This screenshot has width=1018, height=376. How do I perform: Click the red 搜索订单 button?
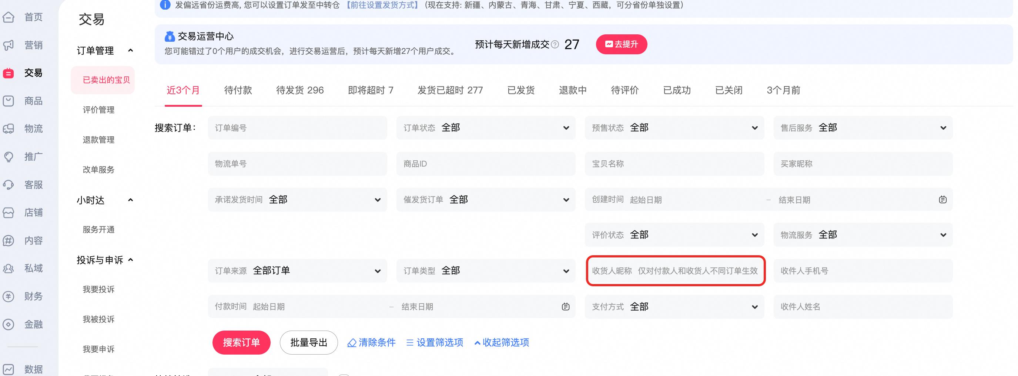[241, 343]
